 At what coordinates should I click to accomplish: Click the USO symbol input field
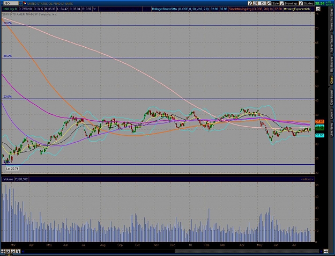[10, 3]
